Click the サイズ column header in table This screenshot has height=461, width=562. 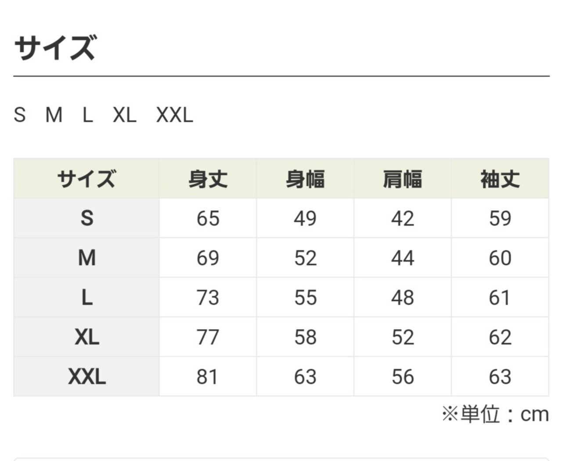(86, 179)
